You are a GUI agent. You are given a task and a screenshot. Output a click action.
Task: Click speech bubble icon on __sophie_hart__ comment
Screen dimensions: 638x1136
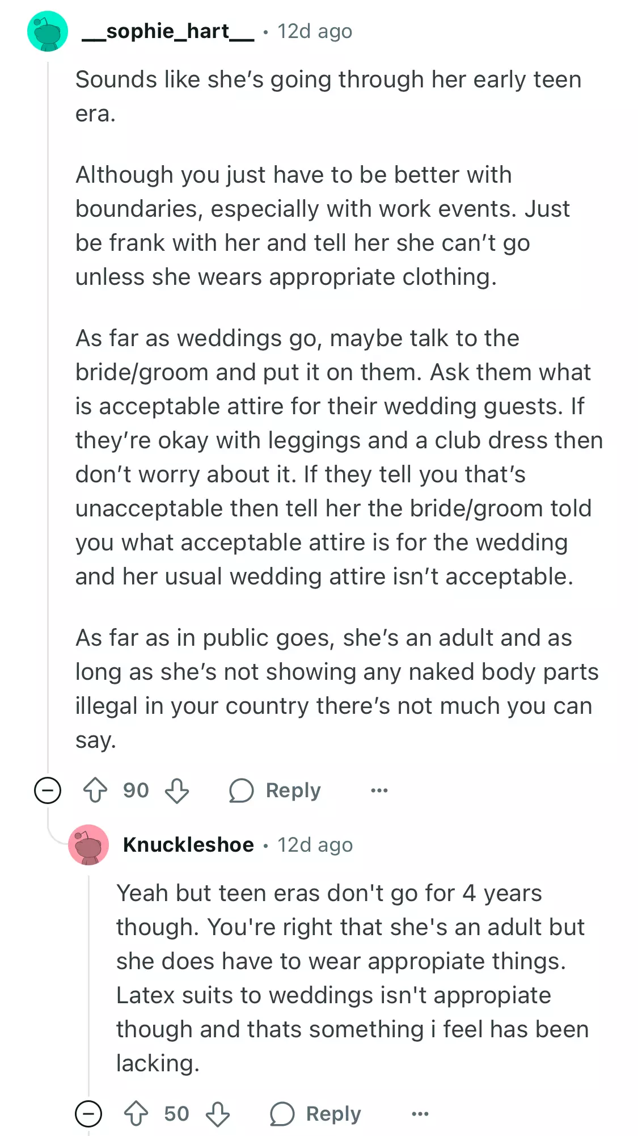(x=241, y=790)
